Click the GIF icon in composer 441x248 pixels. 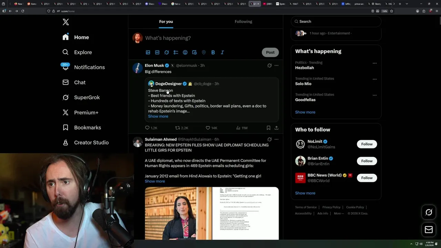click(157, 52)
